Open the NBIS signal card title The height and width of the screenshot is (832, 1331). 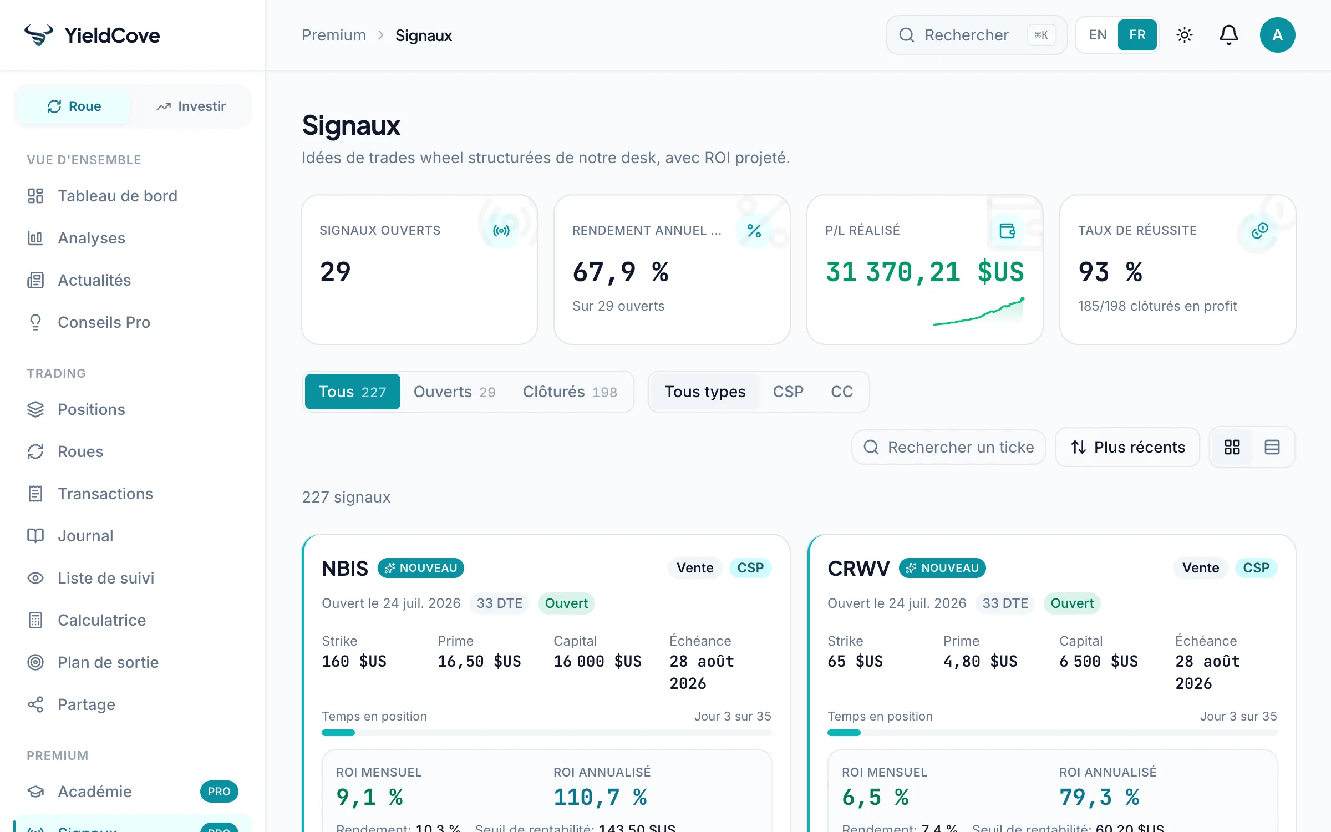345,568
